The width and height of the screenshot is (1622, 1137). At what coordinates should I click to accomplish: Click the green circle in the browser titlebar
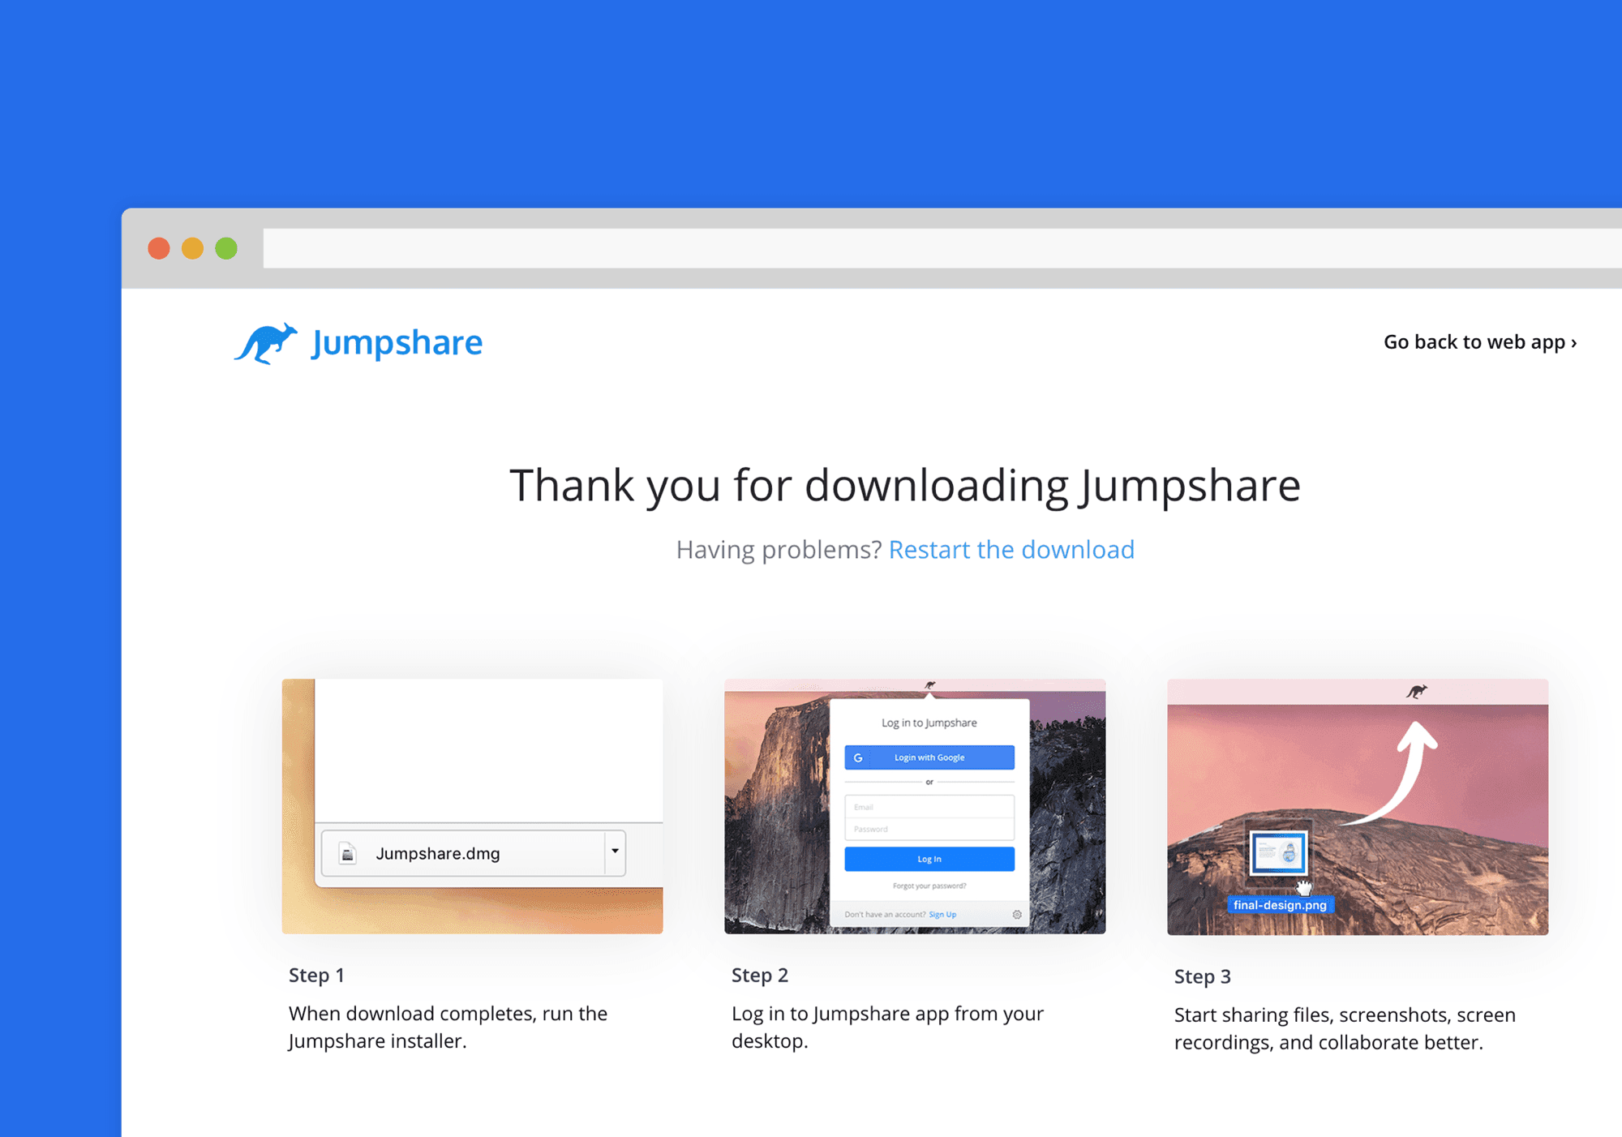click(226, 247)
